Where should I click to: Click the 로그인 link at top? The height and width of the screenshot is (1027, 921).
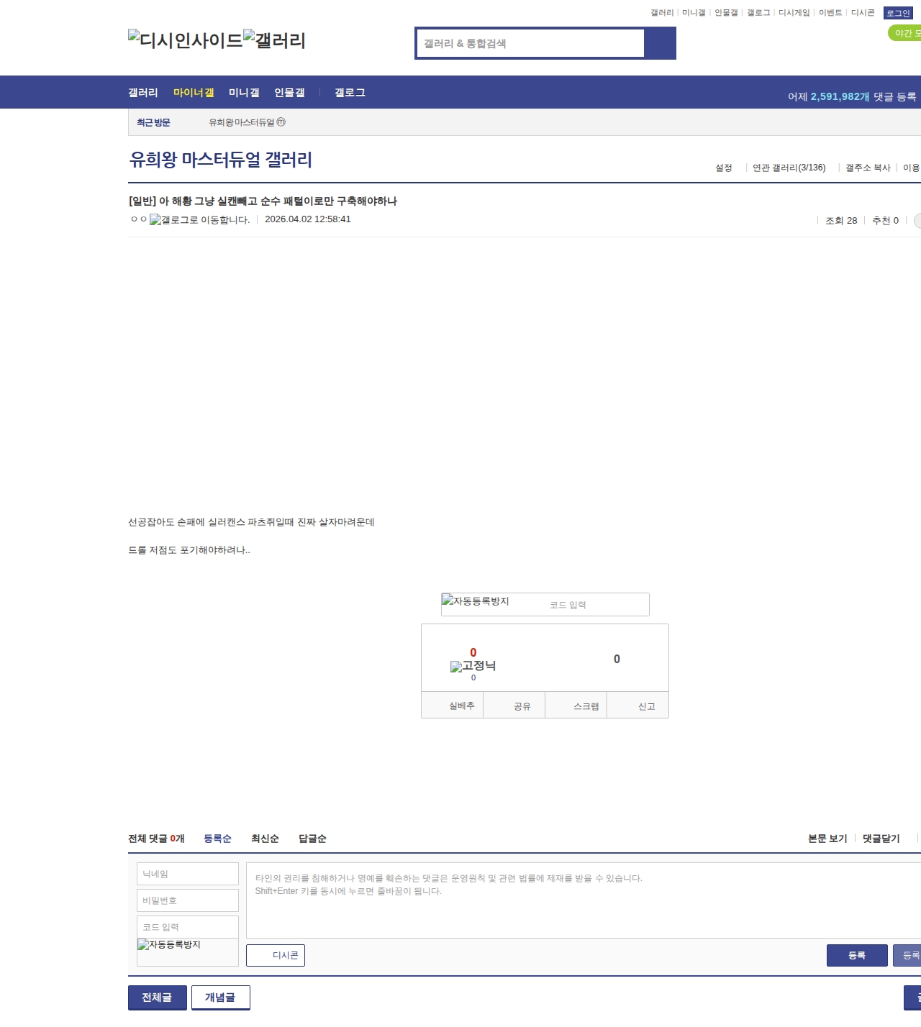[x=898, y=13]
